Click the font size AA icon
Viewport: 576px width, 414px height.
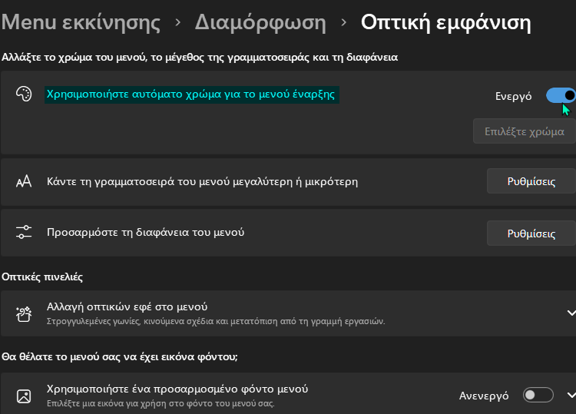[x=24, y=181]
